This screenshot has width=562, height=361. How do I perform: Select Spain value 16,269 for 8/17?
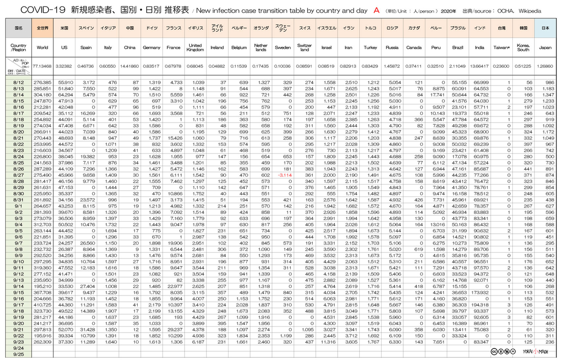(88, 113)
